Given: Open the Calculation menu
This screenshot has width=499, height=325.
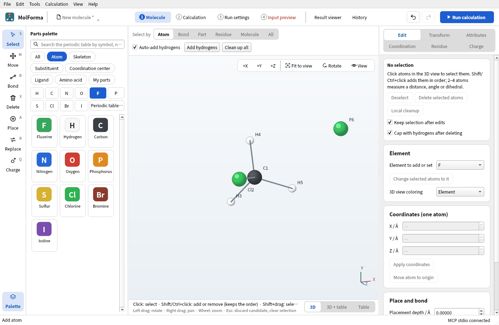Looking at the screenshot, I should [56, 4].
